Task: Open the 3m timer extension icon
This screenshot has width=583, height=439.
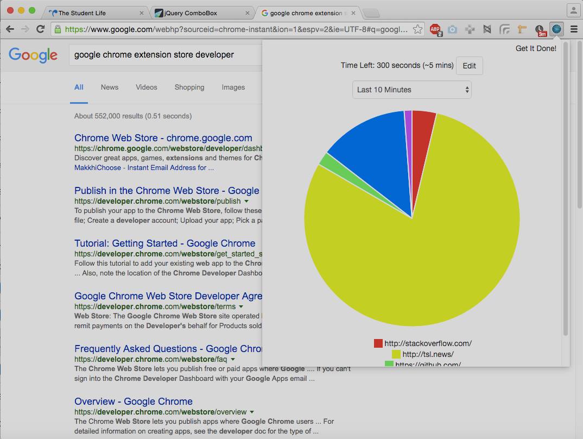Action: tap(540, 30)
